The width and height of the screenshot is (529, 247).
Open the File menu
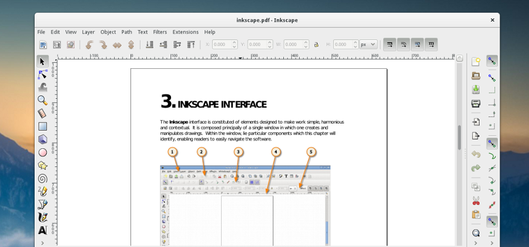41,32
